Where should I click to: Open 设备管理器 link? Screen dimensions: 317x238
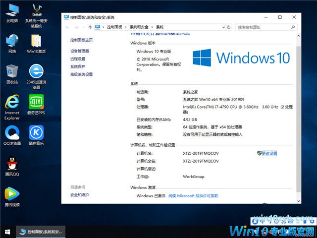click(80, 51)
